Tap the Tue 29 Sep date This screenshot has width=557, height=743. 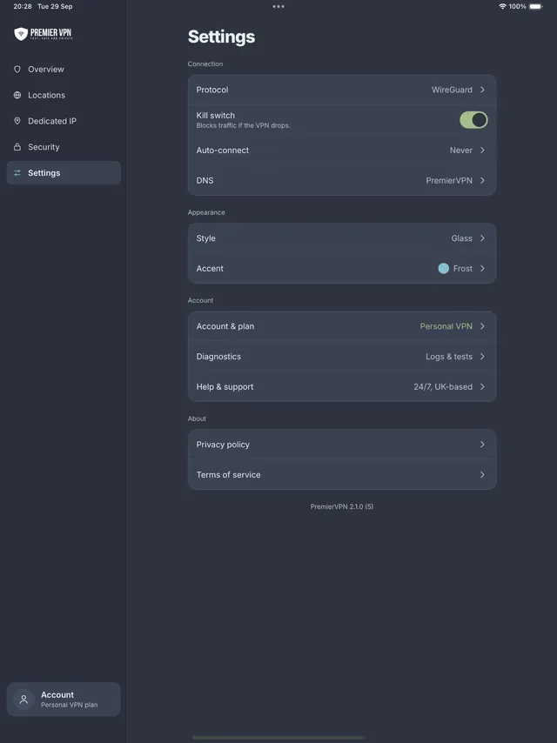point(55,7)
